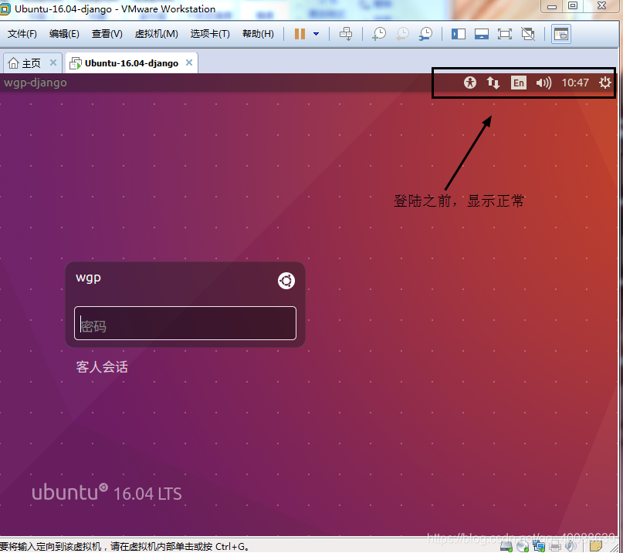Click the hard disk status icon in status bar

click(x=506, y=547)
